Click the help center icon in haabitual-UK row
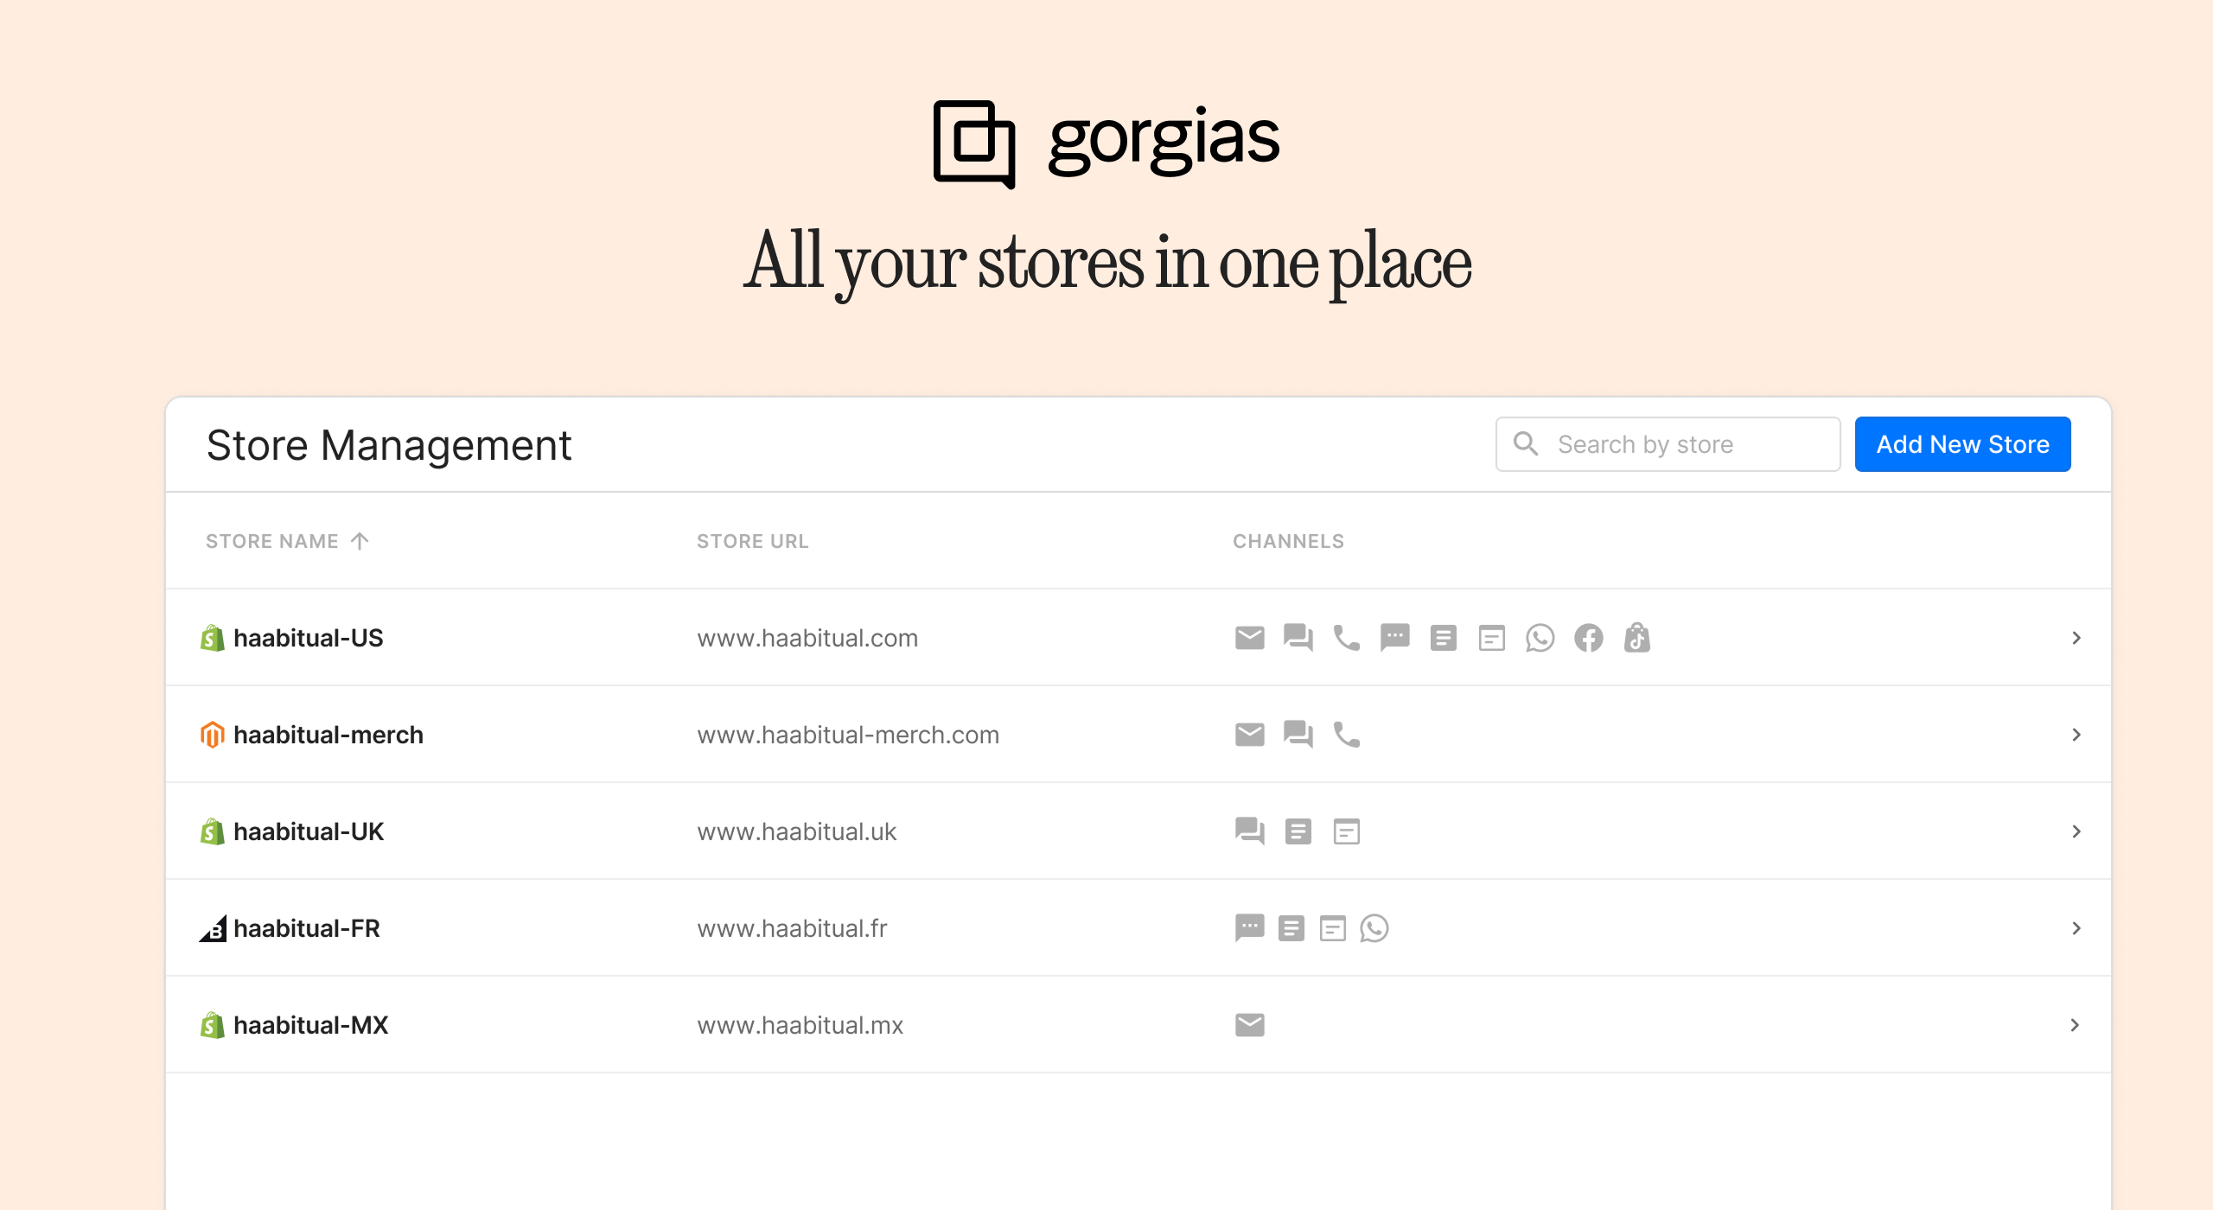Screen dimensions: 2213x1210 tap(1298, 831)
